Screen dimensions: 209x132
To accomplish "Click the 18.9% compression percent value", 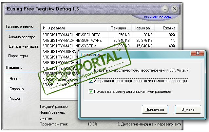I will 92,124.
